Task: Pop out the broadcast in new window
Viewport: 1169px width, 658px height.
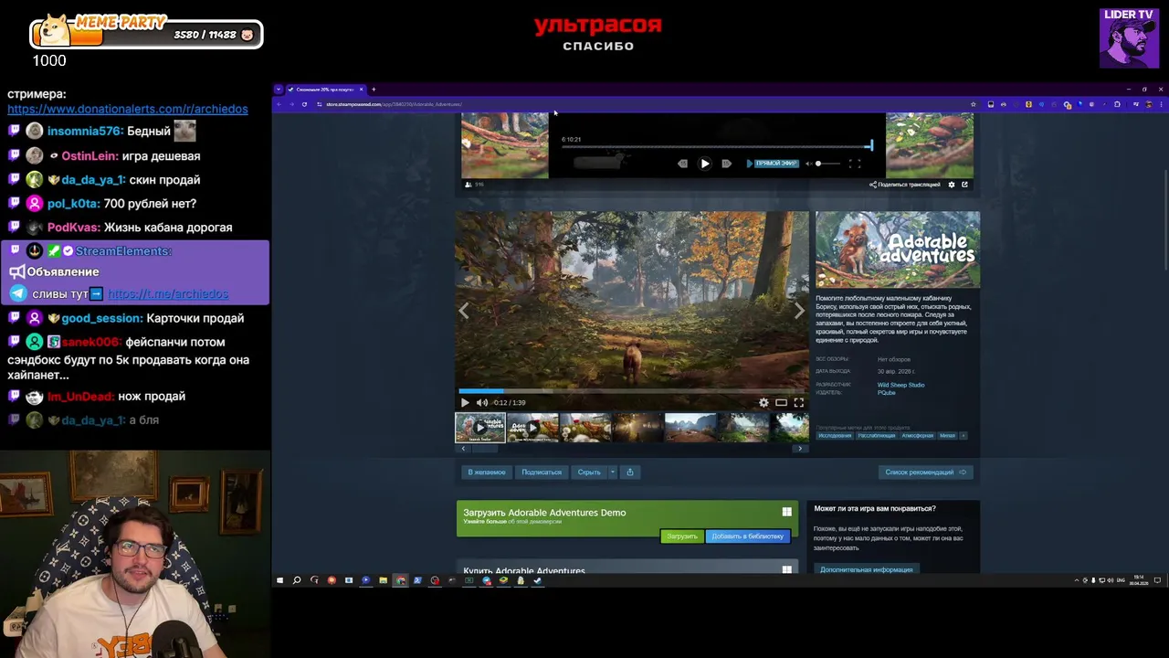Action: click(964, 185)
